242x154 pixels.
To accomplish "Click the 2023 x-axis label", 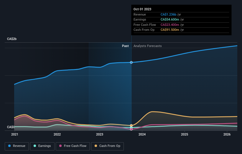I will tap(100, 134).
